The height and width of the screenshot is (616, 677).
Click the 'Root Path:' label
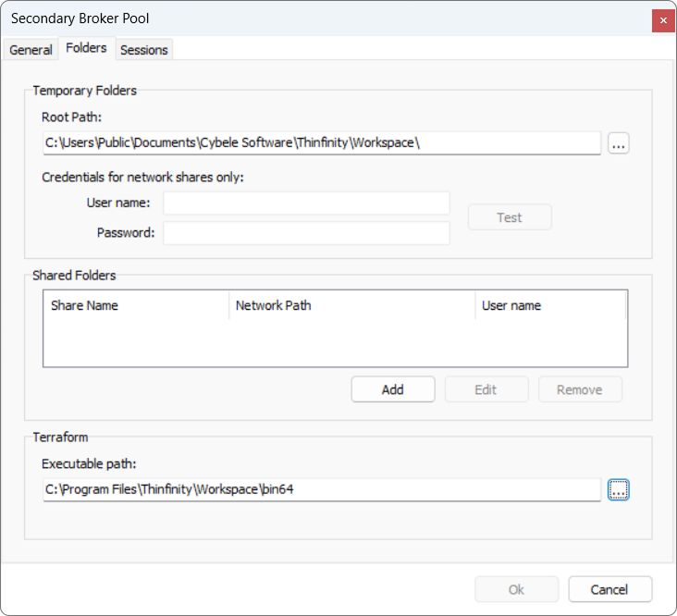pyautogui.click(x=71, y=117)
